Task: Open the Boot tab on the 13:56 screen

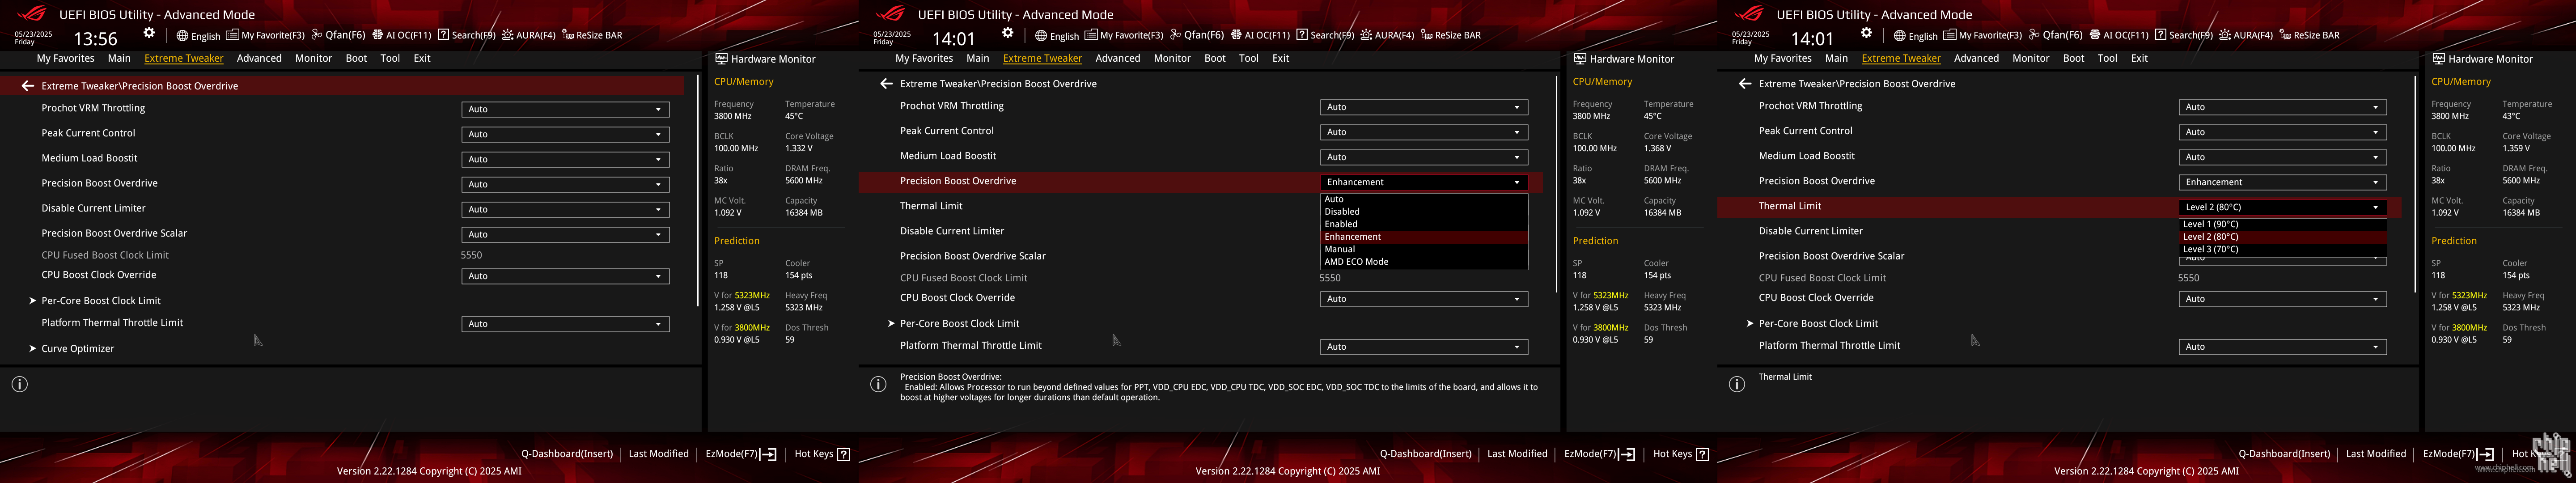Action: coord(356,58)
